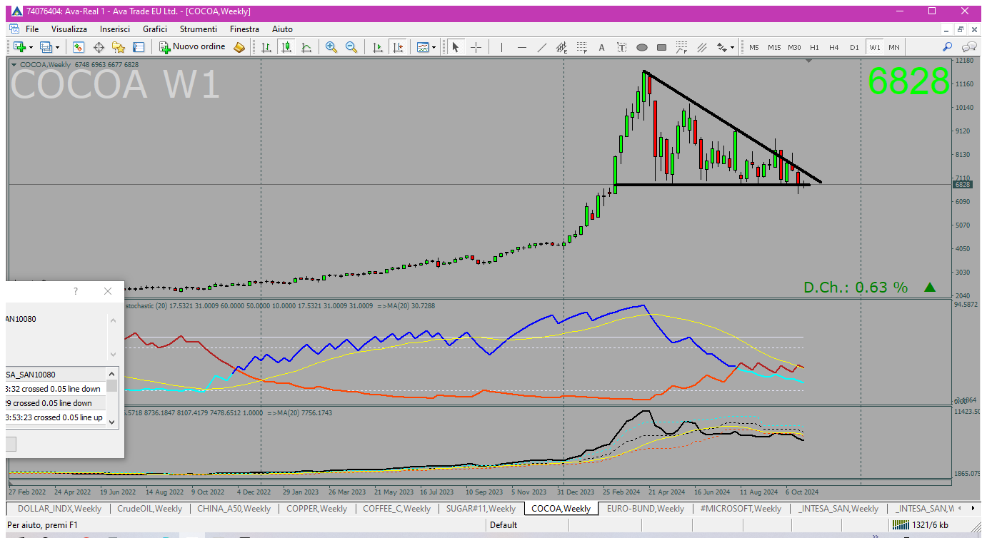Open the Finestra menu

tap(245, 29)
